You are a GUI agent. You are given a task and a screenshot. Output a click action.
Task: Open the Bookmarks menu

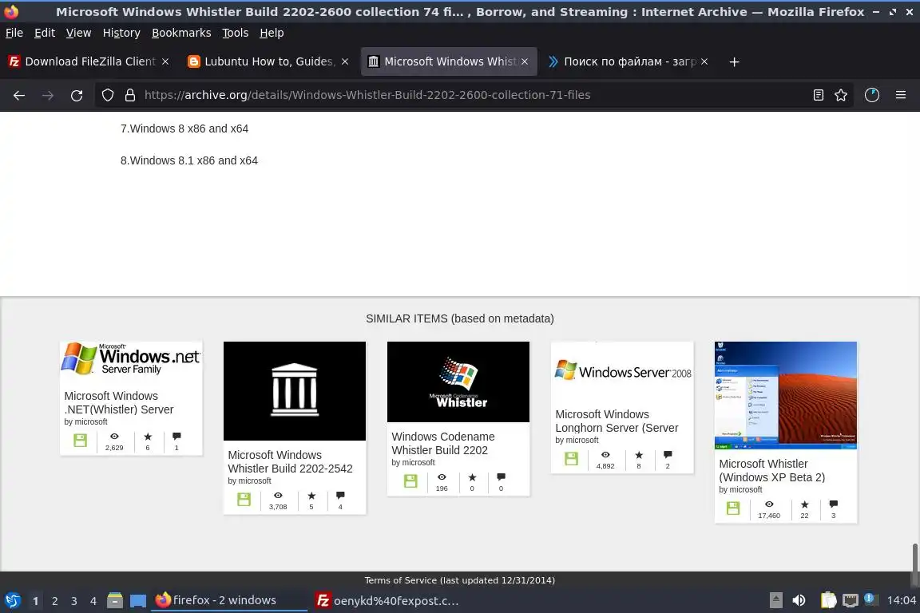pos(181,33)
